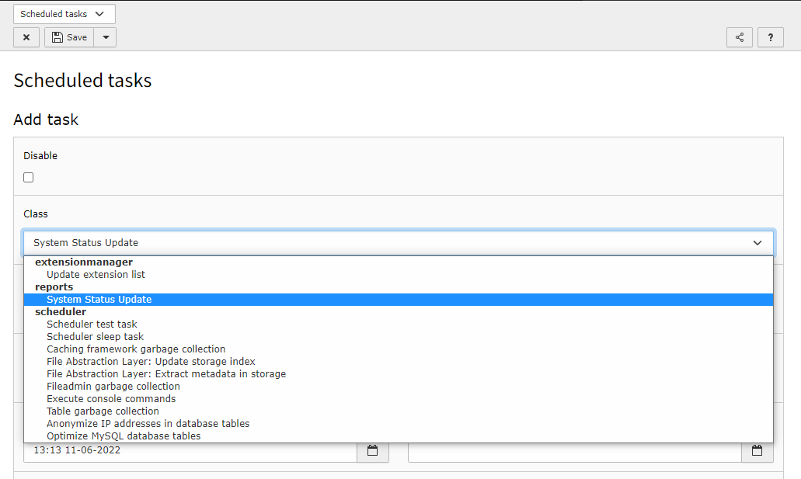Open calendar picker for start date
Screen dimensions: 801x479
point(372,450)
